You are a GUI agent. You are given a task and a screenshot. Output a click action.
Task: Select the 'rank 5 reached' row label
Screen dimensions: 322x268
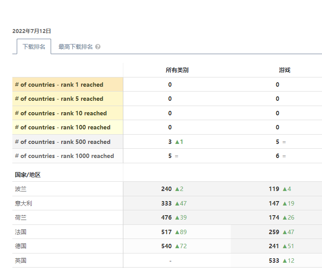pyautogui.click(x=59, y=99)
